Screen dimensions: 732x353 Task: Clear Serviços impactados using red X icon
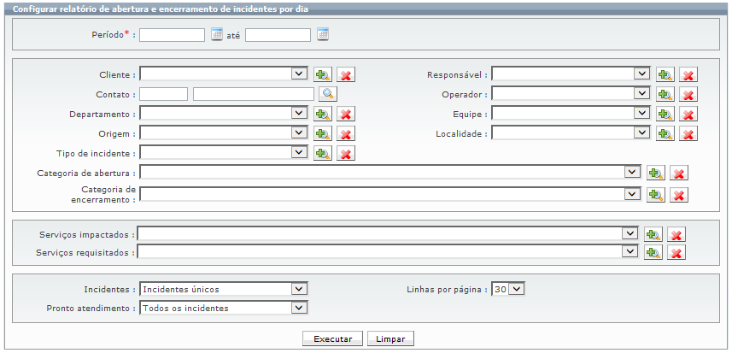coord(676,234)
